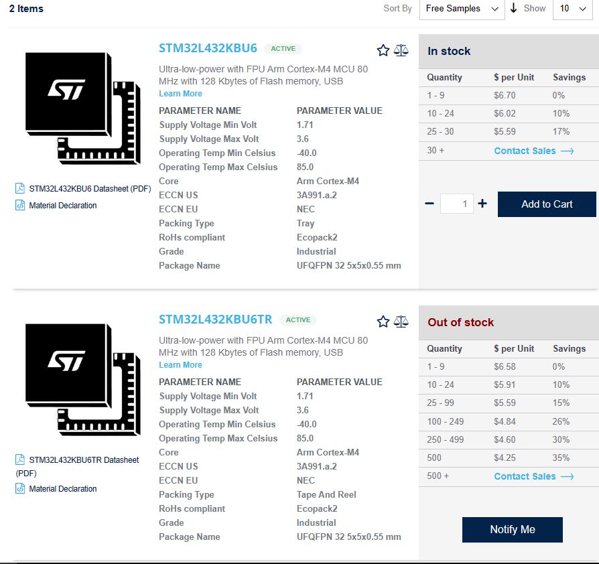The width and height of the screenshot is (599, 564).
Task: Click the $6.02 unit price
Action: pos(505,113)
